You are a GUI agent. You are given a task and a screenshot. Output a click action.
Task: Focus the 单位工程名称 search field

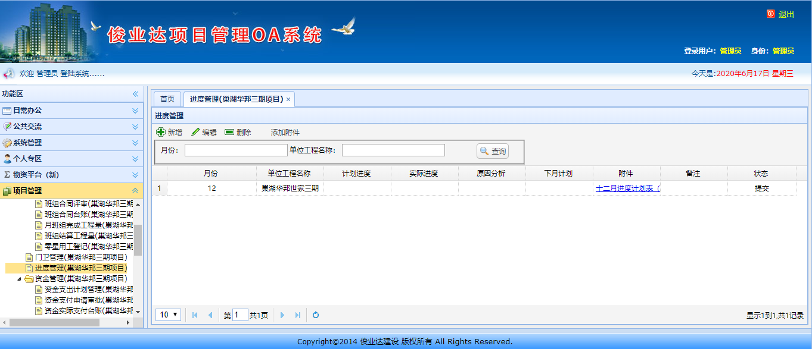(x=393, y=150)
